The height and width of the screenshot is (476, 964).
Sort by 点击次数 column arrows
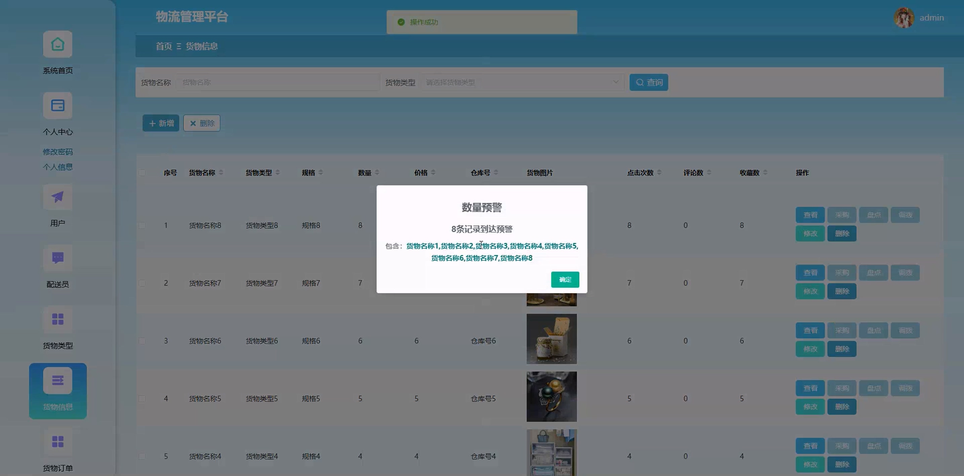659,172
